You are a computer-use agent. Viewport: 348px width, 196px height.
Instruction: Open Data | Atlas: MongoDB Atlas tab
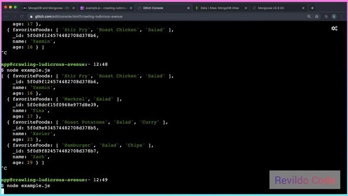pyautogui.click(x=220, y=8)
